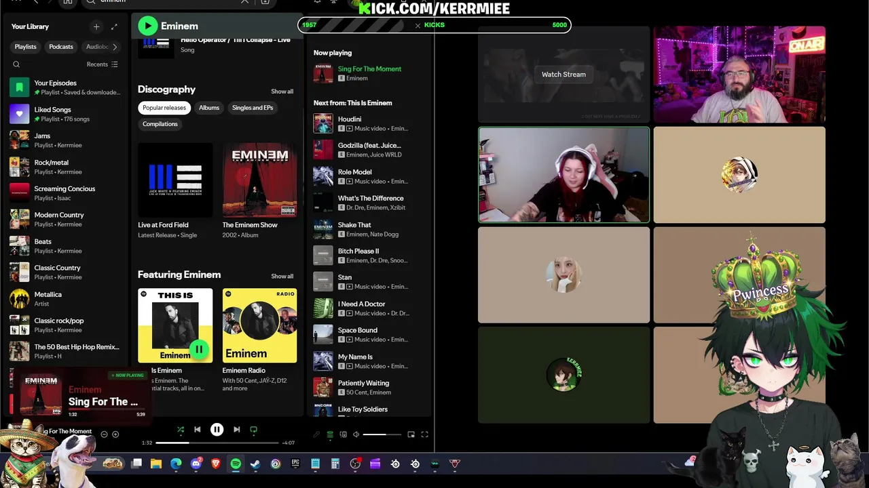Search in Your Library using the magnifier
Image resolution: width=869 pixels, height=488 pixels.
16,64
